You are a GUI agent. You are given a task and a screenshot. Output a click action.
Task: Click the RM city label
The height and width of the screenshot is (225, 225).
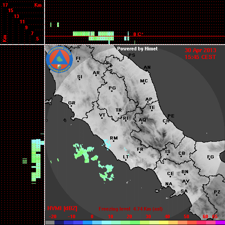pos(114,138)
